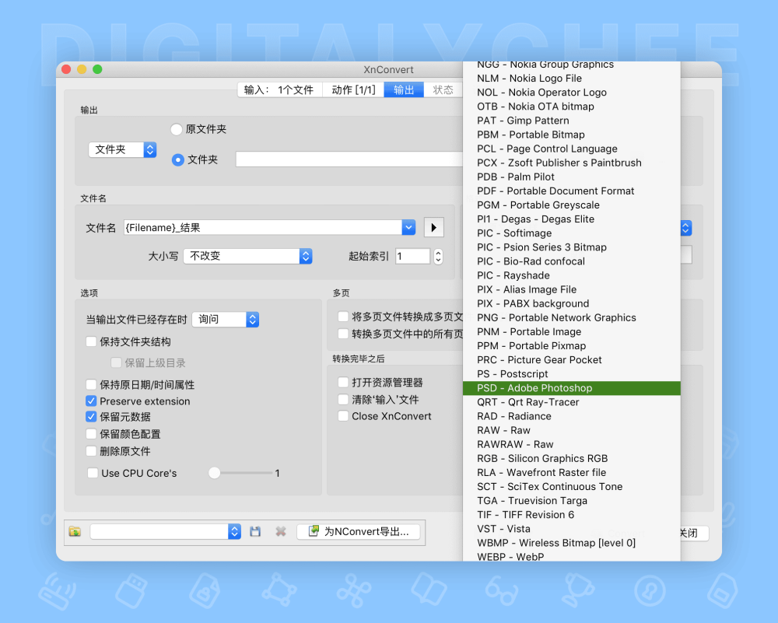Choose TIF - TIFF Revision 6 format
Viewport: 778px width, 623px height.
pos(572,515)
